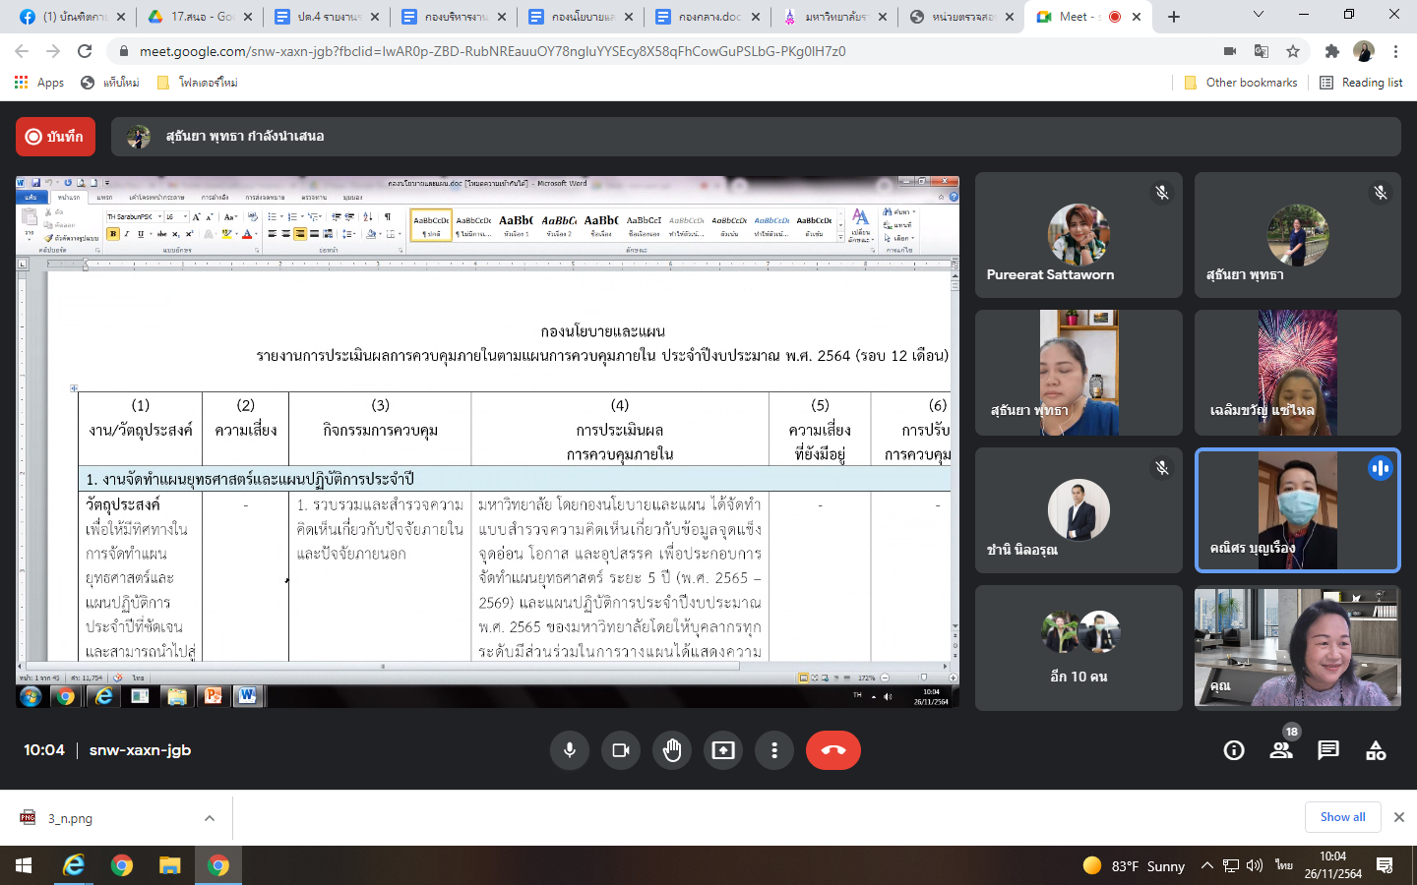Open File Explorer from Windows taskbar

tap(170, 865)
